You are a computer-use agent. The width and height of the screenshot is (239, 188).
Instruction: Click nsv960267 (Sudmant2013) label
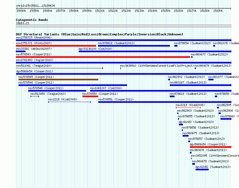pos(188,82)
